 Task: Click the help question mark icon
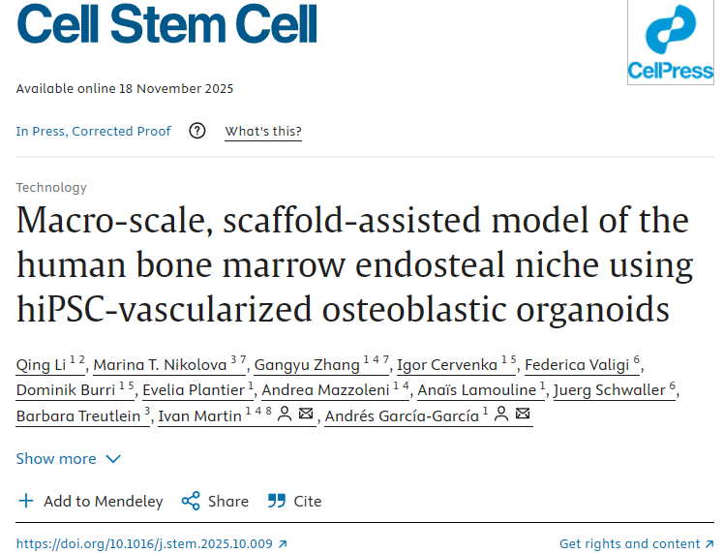pos(197,131)
